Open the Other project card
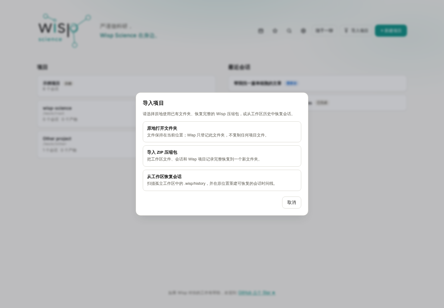The width and height of the screenshot is (444, 308). tap(126, 144)
